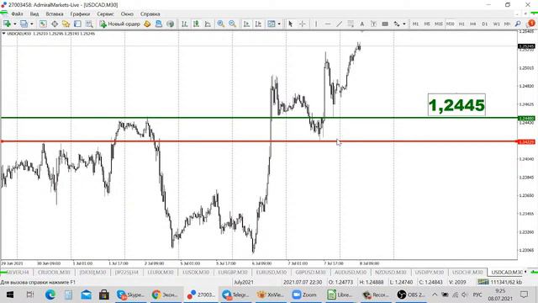The height and width of the screenshot is (303, 538).
Task: Click the Zoom Out magnifier icon
Action: pyautogui.click(x=232, y=24)
